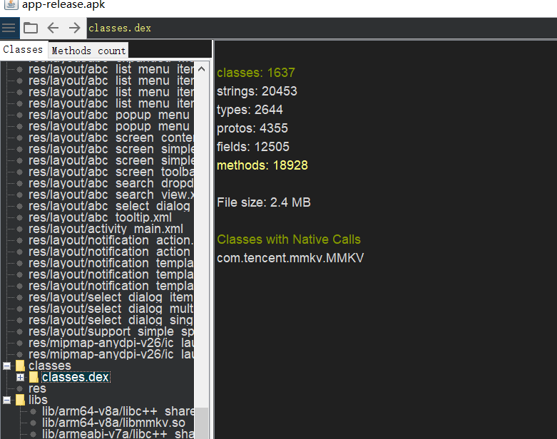Go back with the left arrow icon
The width and height of the screenshot is (557, 439).
[x=53, y=28]
